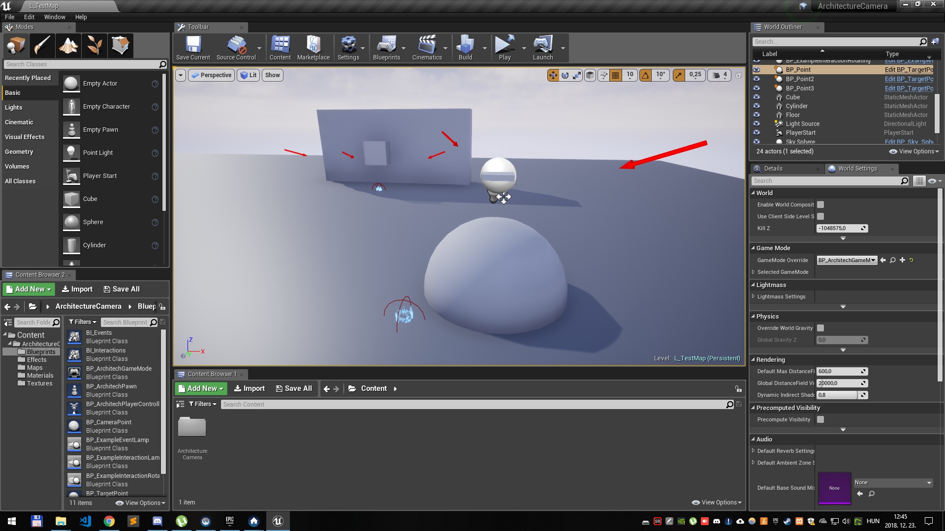Image resolution: width=945 pixels, height=531 pixels.
Task: Switch to Landscape mode in Modes panel
Action: 68,45
